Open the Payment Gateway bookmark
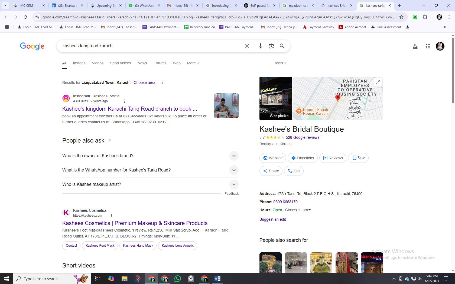The height and width of the screenshot is (284, 455). coord(318,27)
